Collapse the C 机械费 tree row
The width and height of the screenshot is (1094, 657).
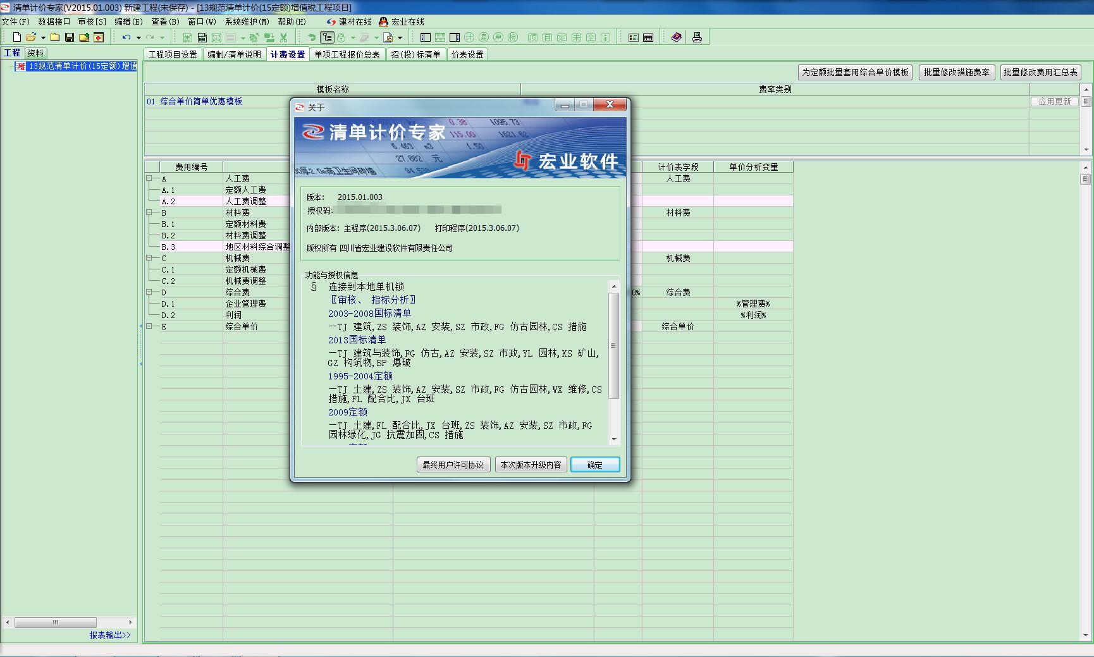[149, 258]
